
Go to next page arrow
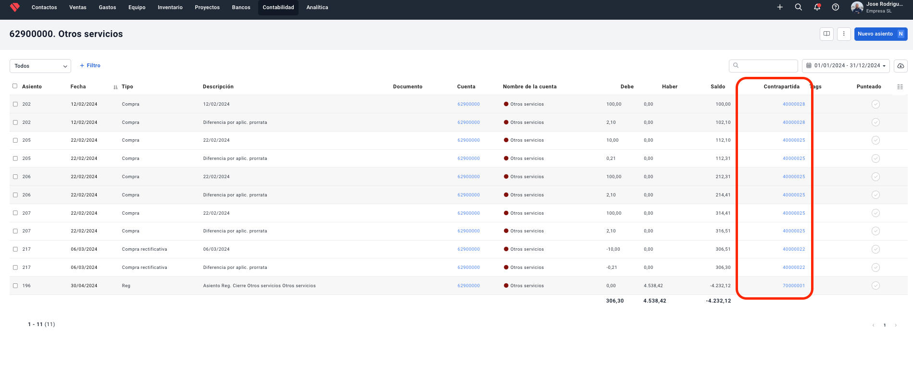click(896, 325)
